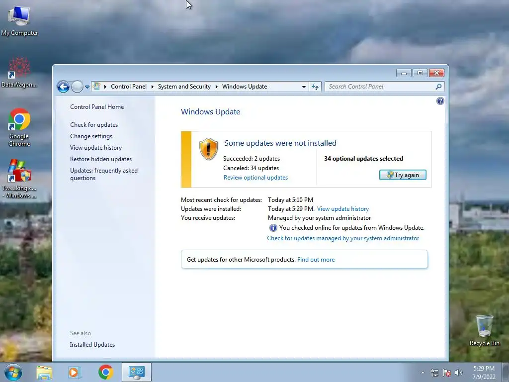The height and width of the screenshot is (382, 509).
Task: Click the warning shield icon
Action: (208, 149)
